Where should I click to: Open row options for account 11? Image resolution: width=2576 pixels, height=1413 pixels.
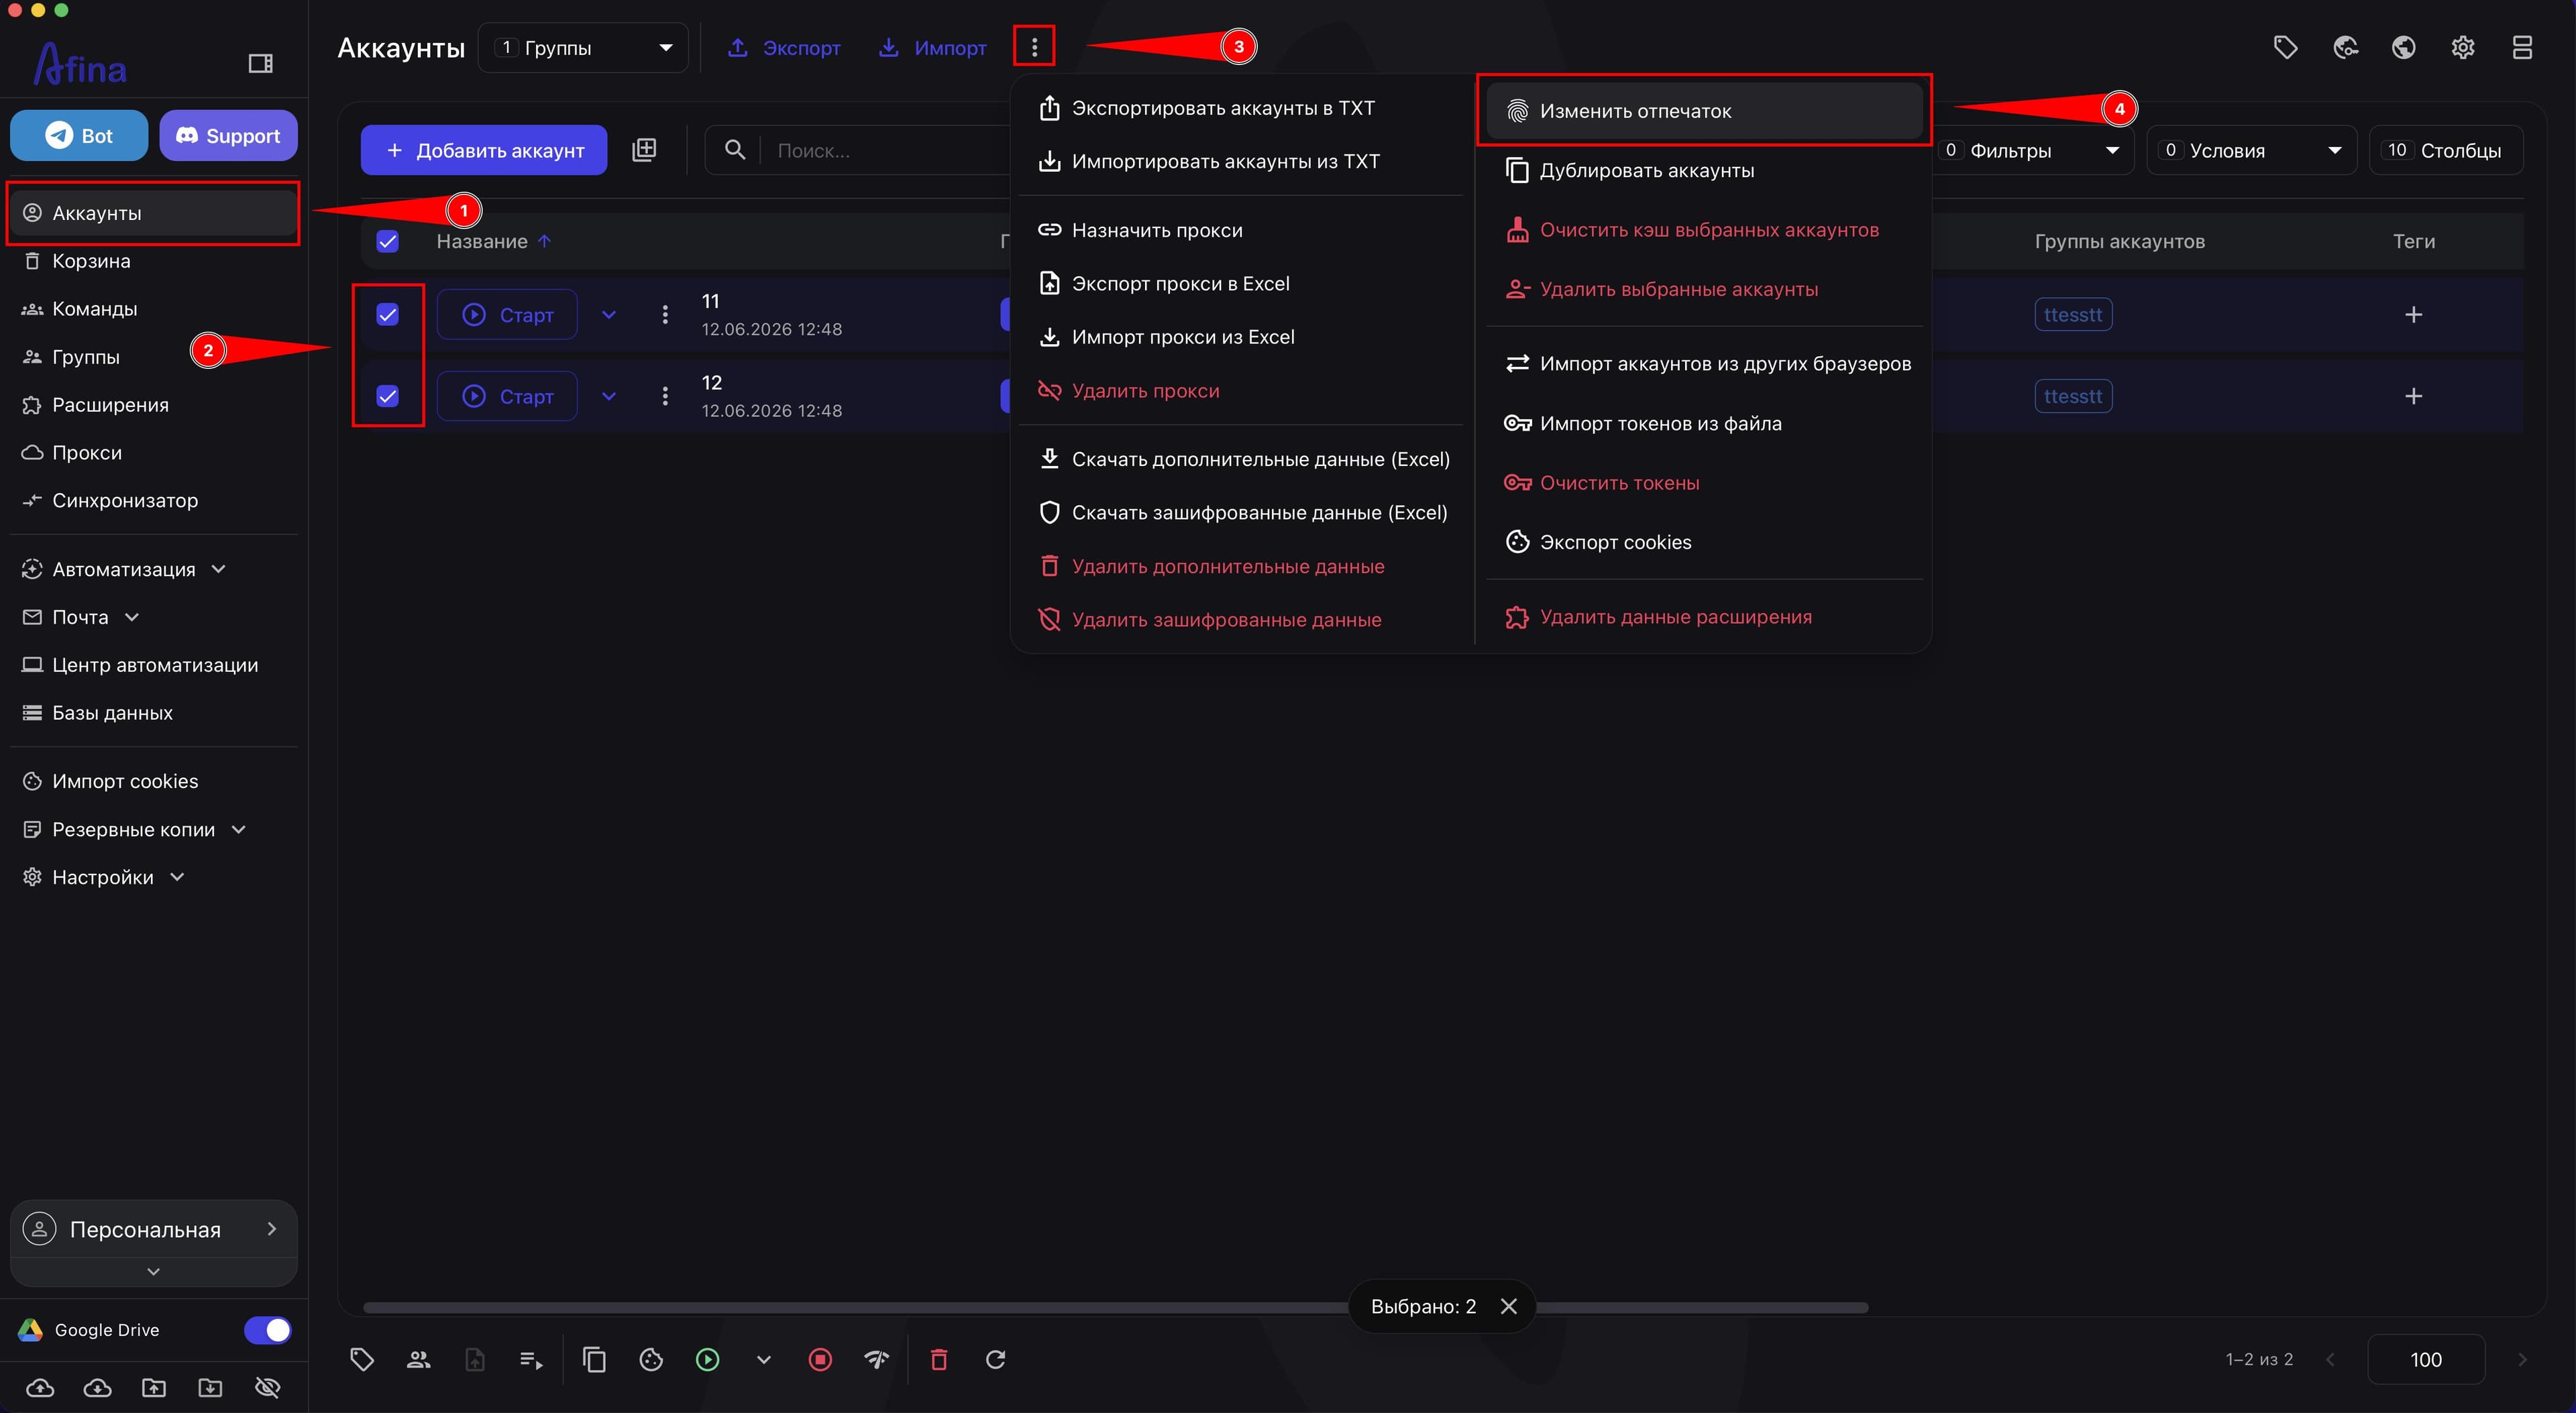coord(665,315)
